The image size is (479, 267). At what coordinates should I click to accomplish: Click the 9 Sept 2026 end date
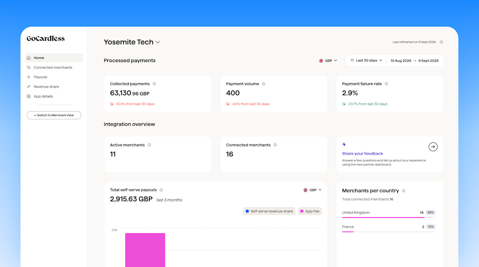click(x=428, y=61)
